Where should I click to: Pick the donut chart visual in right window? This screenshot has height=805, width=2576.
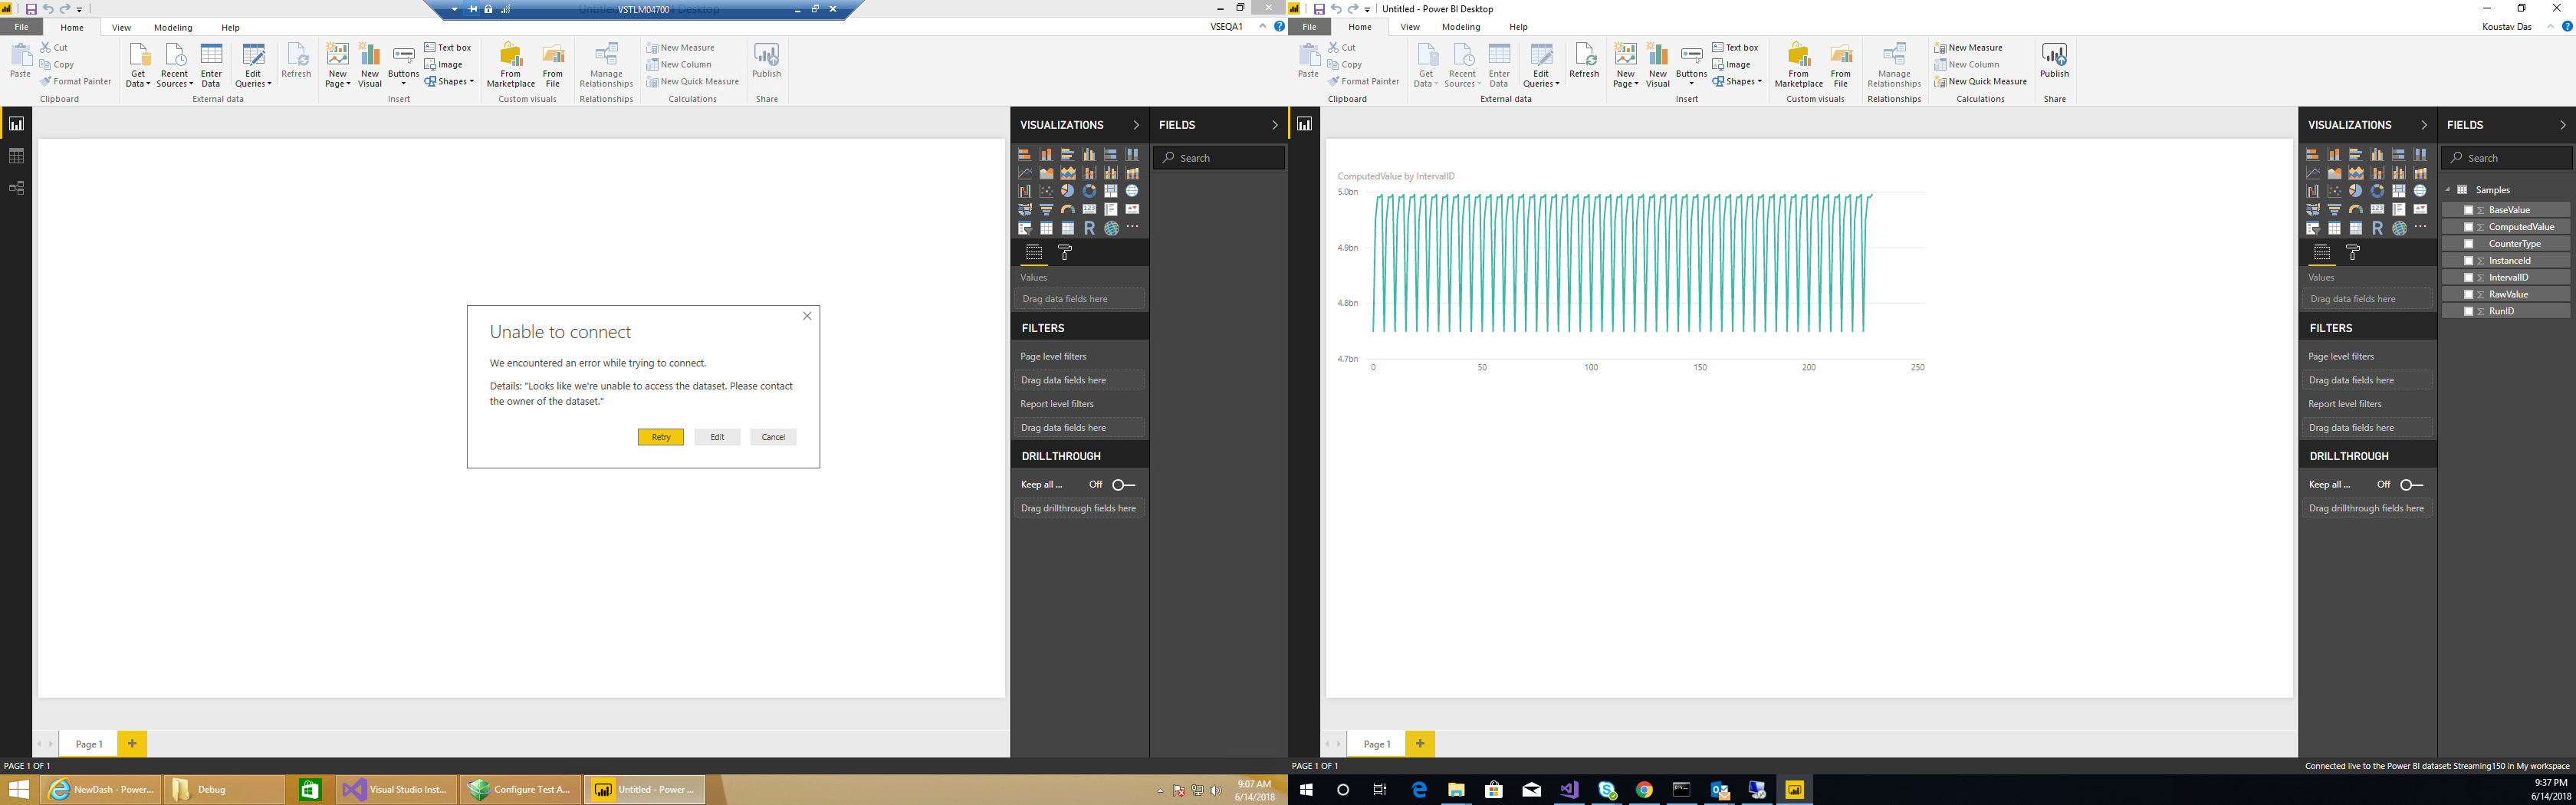(x=2377, y=191)
